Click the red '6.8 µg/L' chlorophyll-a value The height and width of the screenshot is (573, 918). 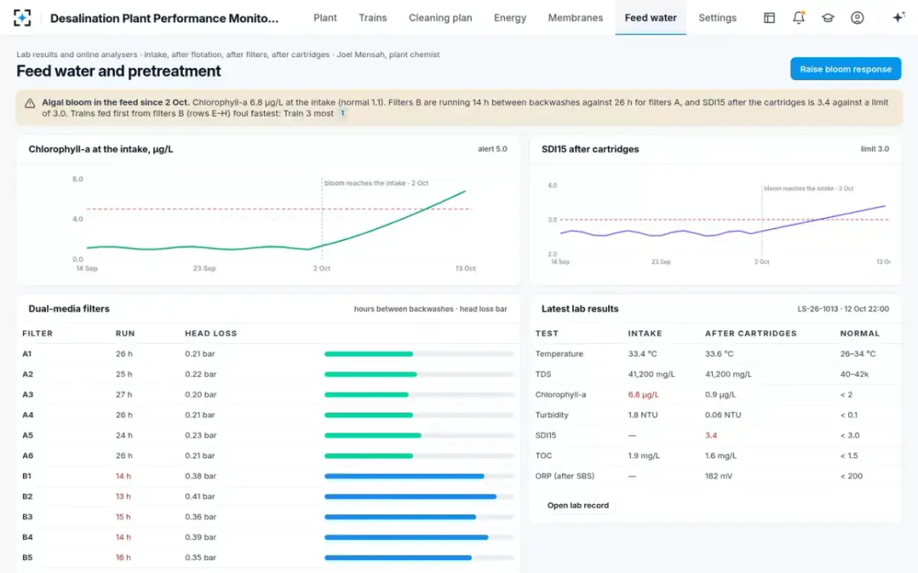[x=643, y=395]
